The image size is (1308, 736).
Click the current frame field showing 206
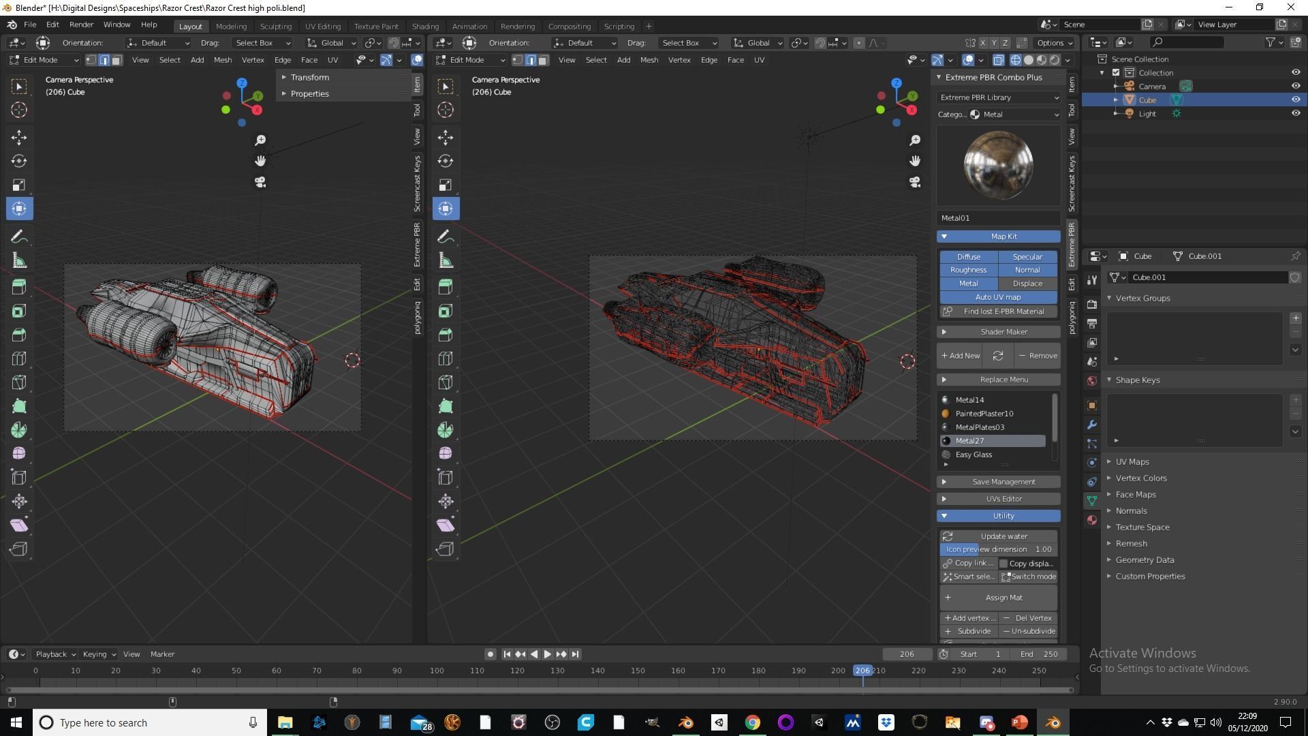coord(907,654)
